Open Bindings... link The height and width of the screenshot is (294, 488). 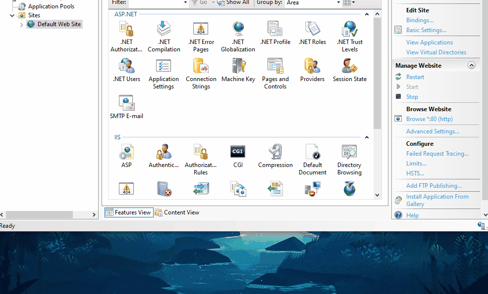(420, 20)
